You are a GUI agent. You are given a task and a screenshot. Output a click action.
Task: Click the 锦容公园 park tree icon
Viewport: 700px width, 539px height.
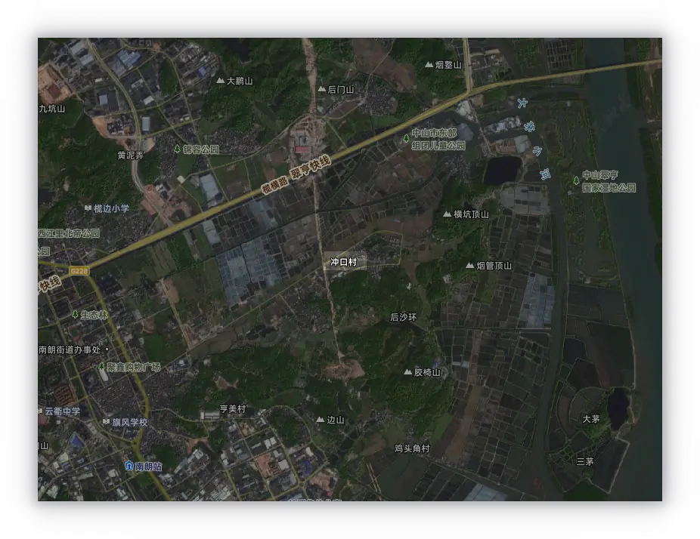coord(178,149)
